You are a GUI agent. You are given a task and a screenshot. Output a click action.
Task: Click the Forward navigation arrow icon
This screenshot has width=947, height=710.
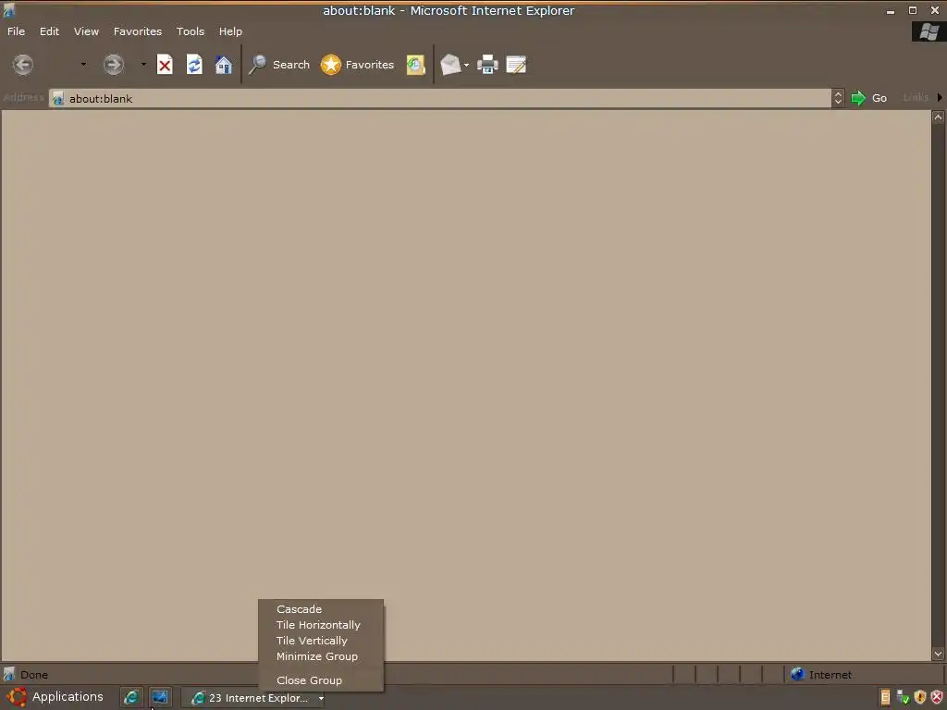113,65
